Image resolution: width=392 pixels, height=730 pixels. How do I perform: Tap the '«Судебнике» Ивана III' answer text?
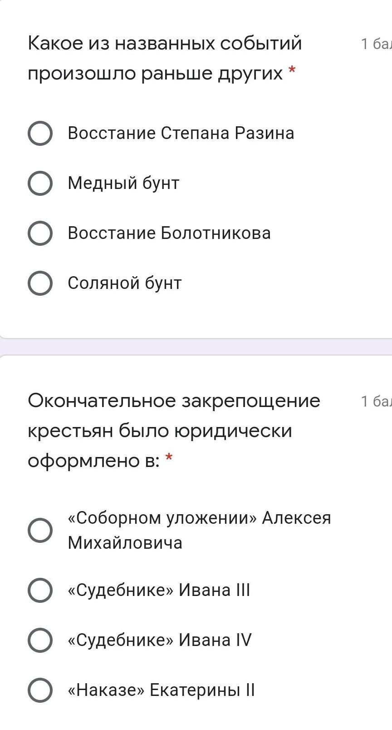159,590
